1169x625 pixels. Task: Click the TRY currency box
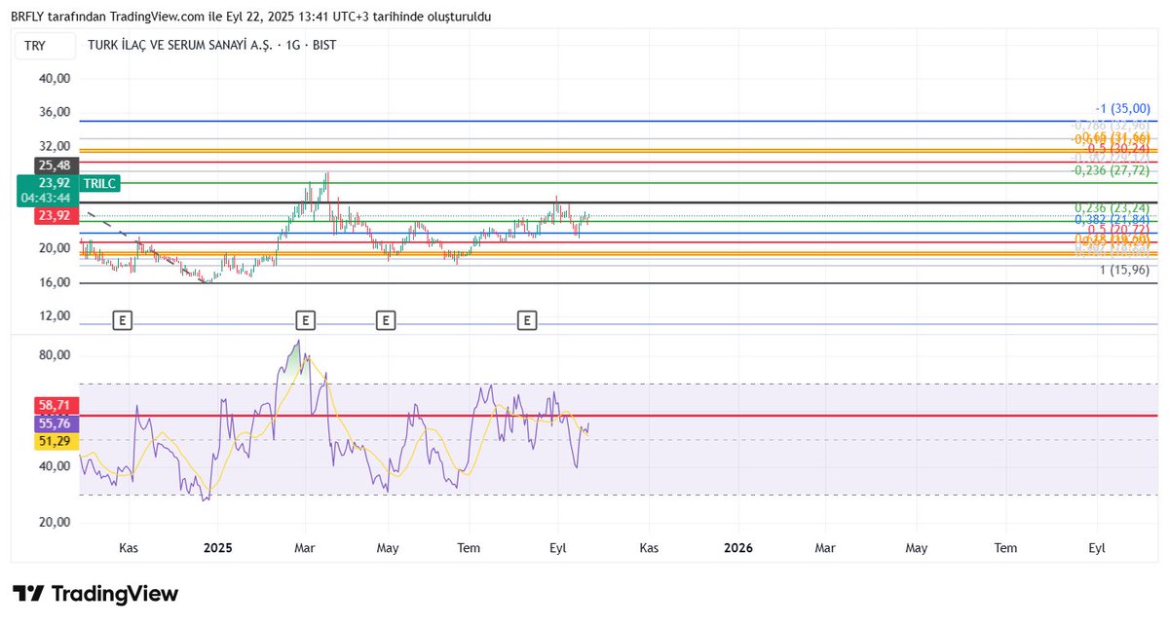tap(43, 45)
